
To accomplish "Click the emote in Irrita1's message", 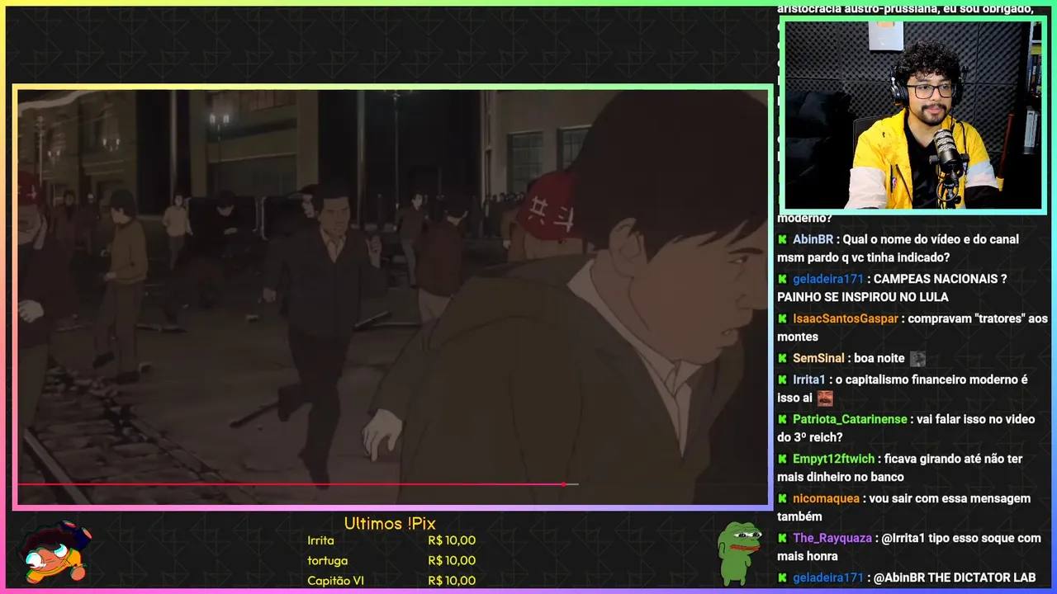I will coord(825,398).
